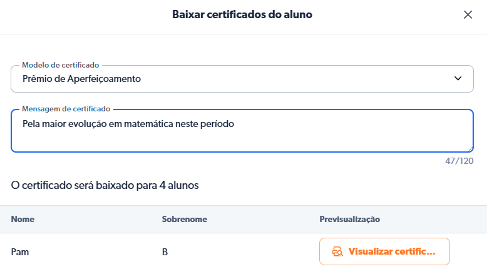This screenshot has height=269, width=487.
Task: Click the Sobrenome column header
Action: (x=184, y=220)
